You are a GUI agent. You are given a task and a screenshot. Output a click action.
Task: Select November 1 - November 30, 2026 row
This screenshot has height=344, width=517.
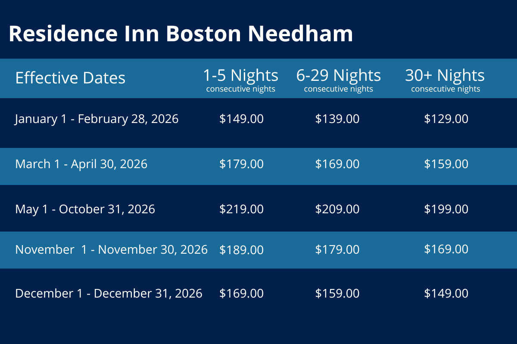[111, 249]
